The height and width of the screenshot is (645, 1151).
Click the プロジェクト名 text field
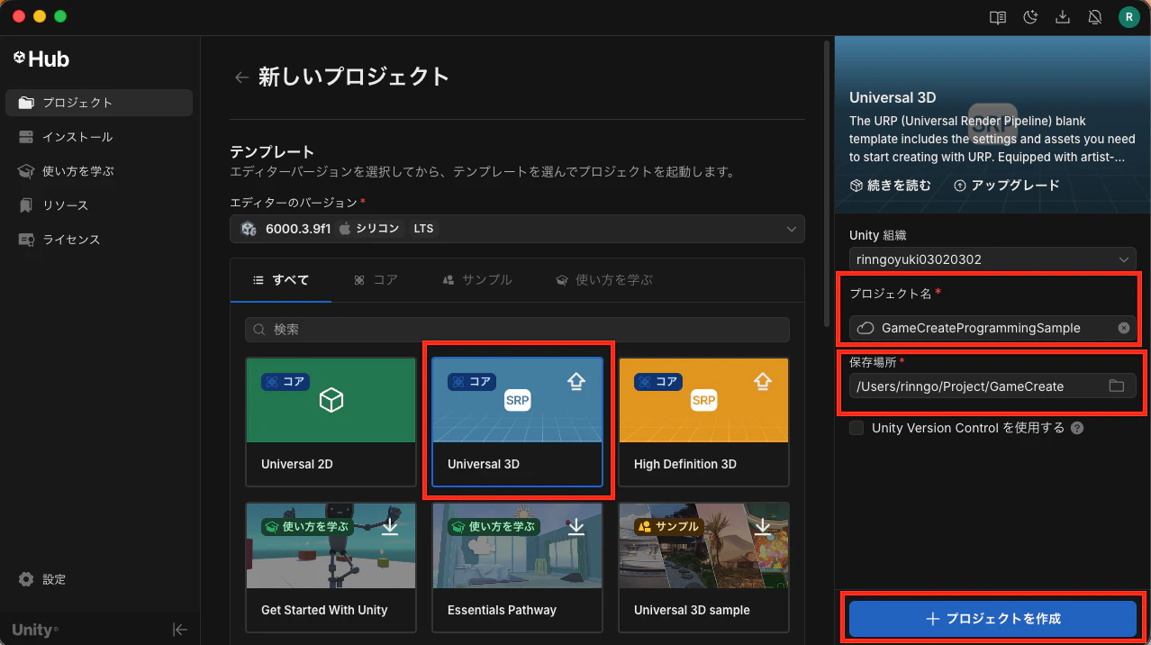[992, 328]
